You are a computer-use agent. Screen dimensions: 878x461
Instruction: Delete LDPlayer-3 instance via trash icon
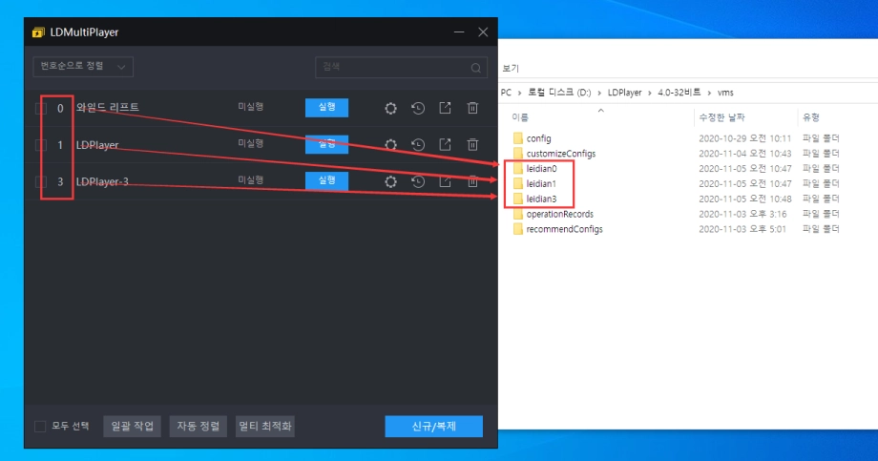[x=472, y=181]
